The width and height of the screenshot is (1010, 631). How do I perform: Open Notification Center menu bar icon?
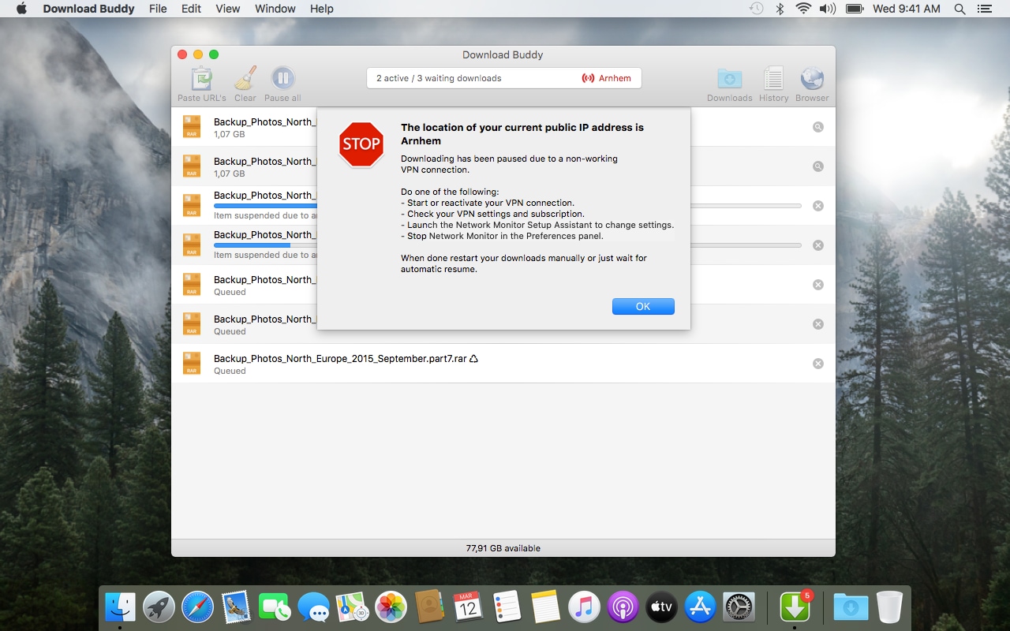(x=984, y=9)
